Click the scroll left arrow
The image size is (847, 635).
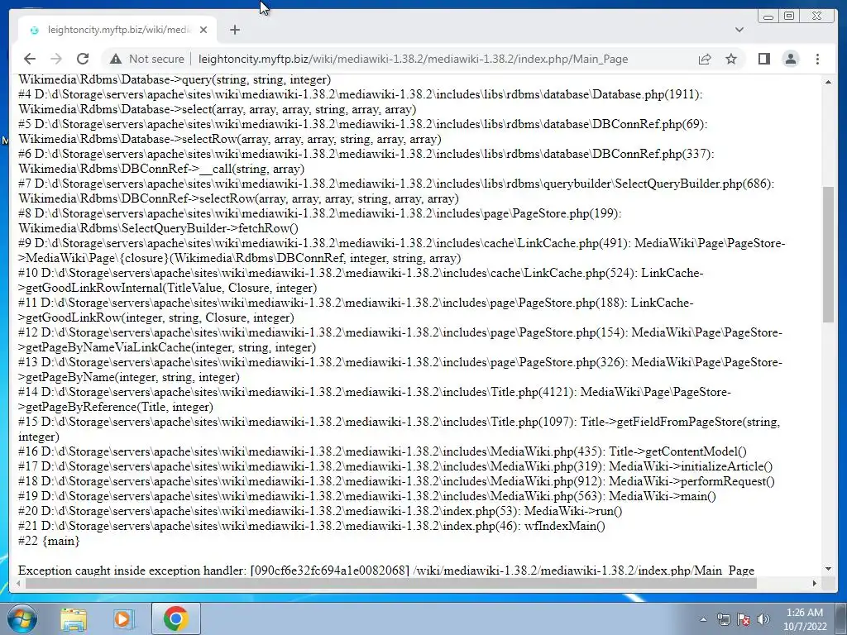coord(19,583)
